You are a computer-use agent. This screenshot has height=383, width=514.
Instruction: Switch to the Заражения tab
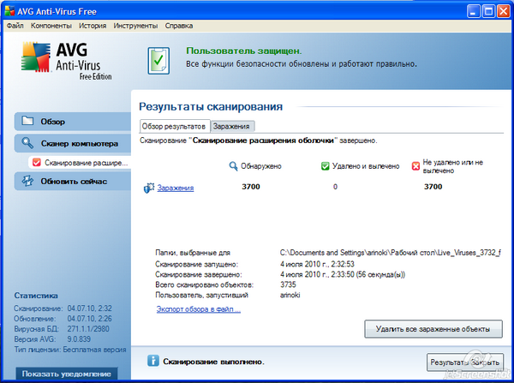tap(231, 126)
